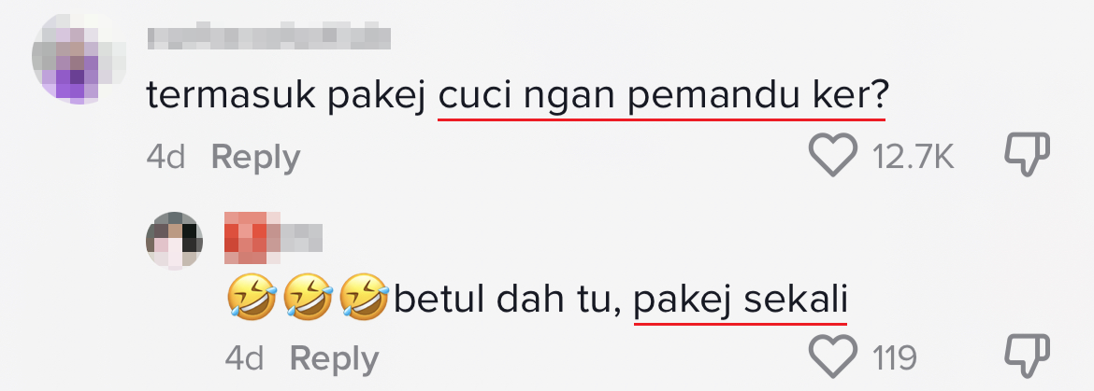Click the 4d timestamp on the top comment

coord(166,158)
